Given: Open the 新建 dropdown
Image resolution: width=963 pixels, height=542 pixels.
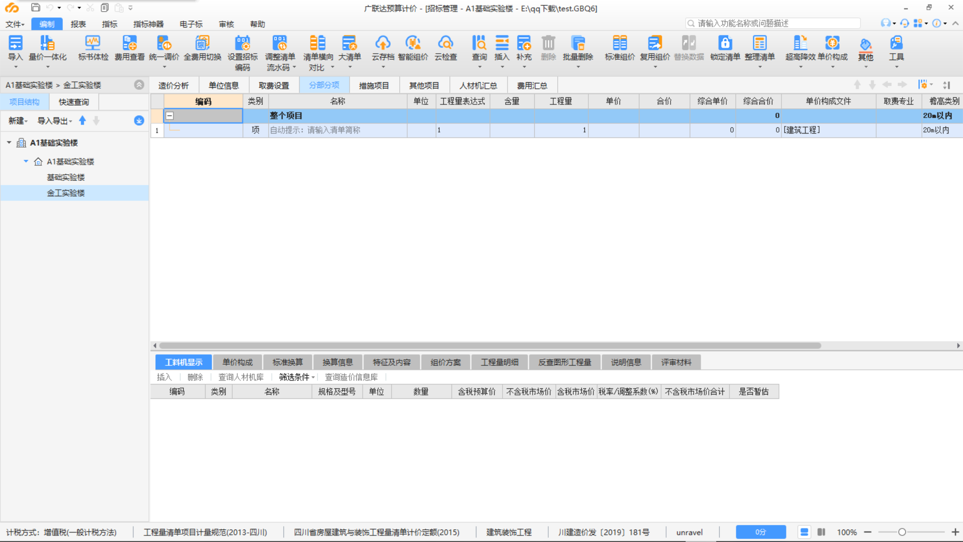Looking at the screenshot, I should pos(18,120).
